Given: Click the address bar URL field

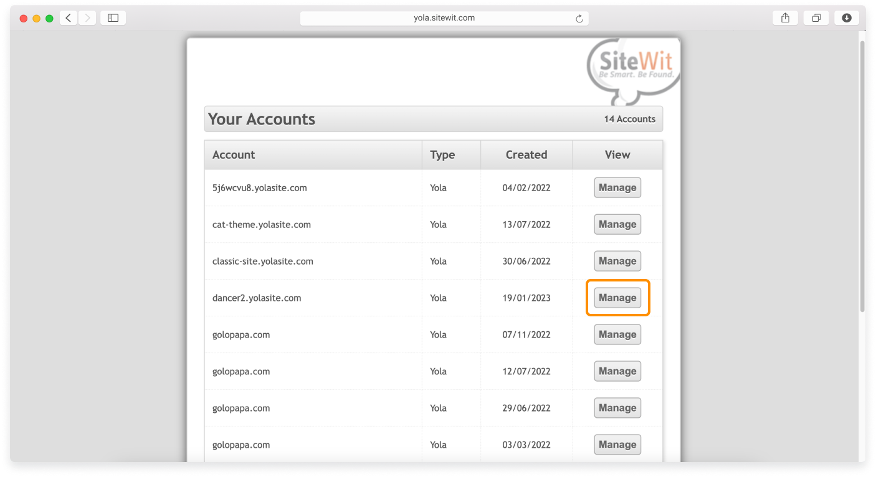Looking at the screenshot, I should point(444,17).
